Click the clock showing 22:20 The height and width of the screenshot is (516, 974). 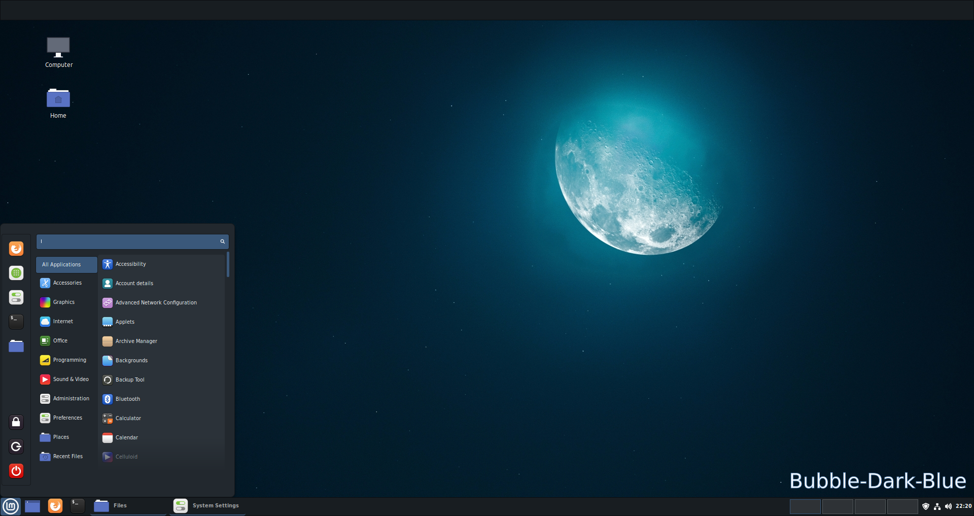(964, 506)
